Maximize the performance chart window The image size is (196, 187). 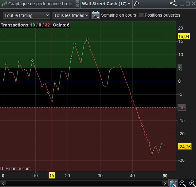[x=188, y=4]
